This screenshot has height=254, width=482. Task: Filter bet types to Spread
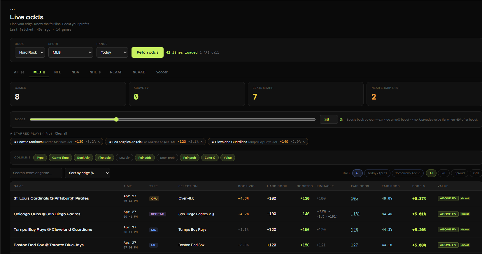tap(460, 173)
